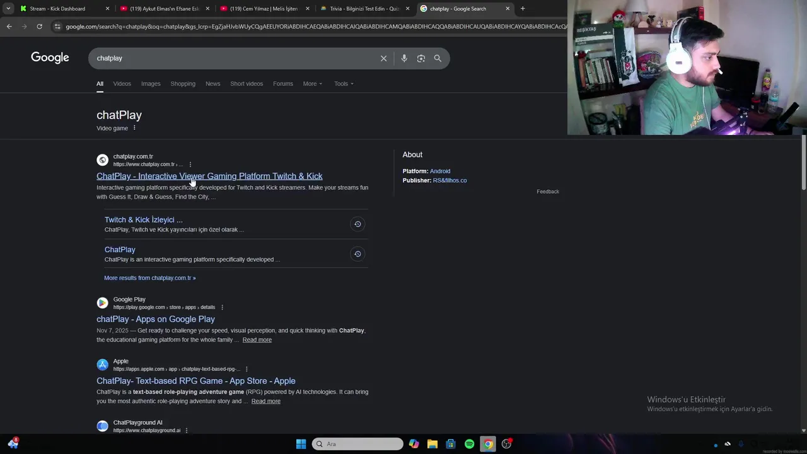
Task: Switch to Short videos results tab
Action: pyautogui.click(x=247, y=84)
